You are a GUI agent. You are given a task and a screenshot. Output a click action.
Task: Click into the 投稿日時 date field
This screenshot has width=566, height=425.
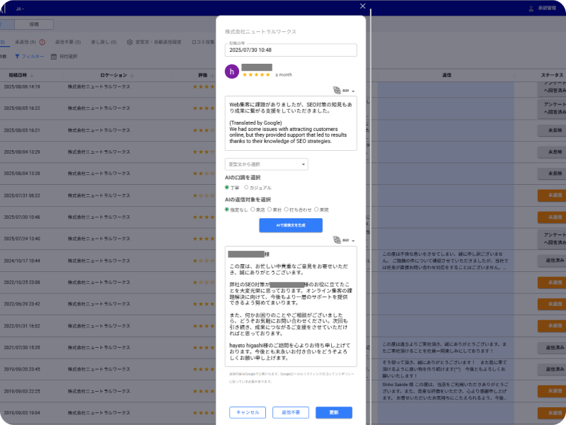click(291, 50)
